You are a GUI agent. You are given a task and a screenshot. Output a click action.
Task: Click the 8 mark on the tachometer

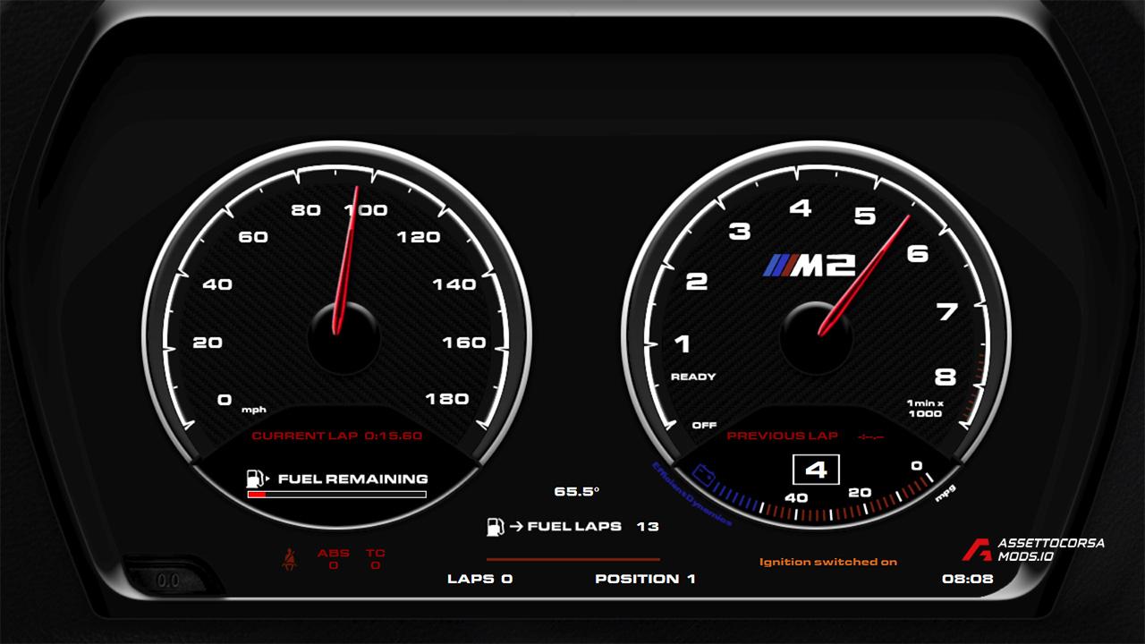click(946, 377)
